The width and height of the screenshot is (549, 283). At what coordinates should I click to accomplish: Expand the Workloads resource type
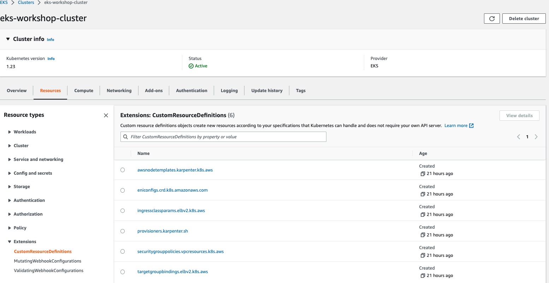(10, 132)
